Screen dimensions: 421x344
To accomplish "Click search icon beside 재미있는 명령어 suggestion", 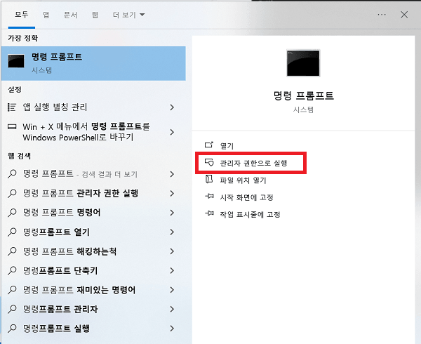I will pyautogui.click(x=12, y=290).
